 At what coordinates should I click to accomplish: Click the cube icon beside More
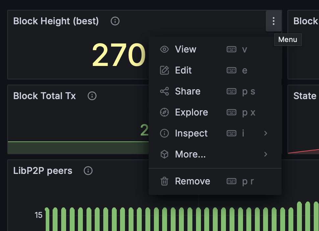pyautogui.click(x=164, y=154)
